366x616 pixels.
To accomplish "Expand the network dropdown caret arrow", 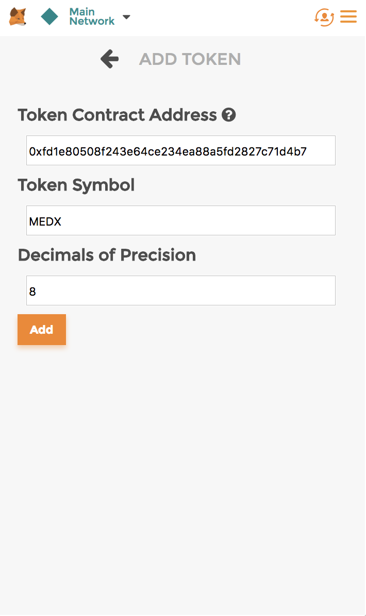I will (x=126, y=17).
